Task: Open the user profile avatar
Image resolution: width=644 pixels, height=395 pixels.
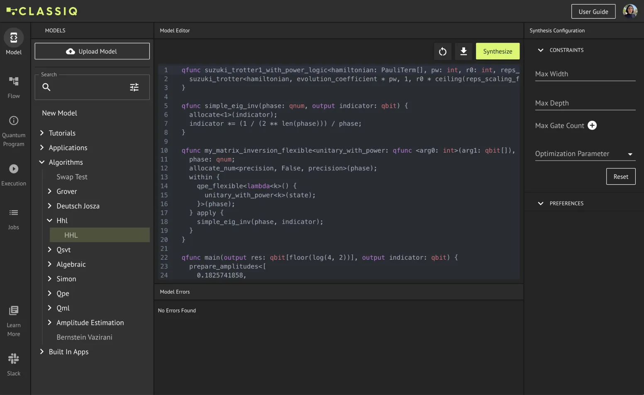Action: point(630,11)
